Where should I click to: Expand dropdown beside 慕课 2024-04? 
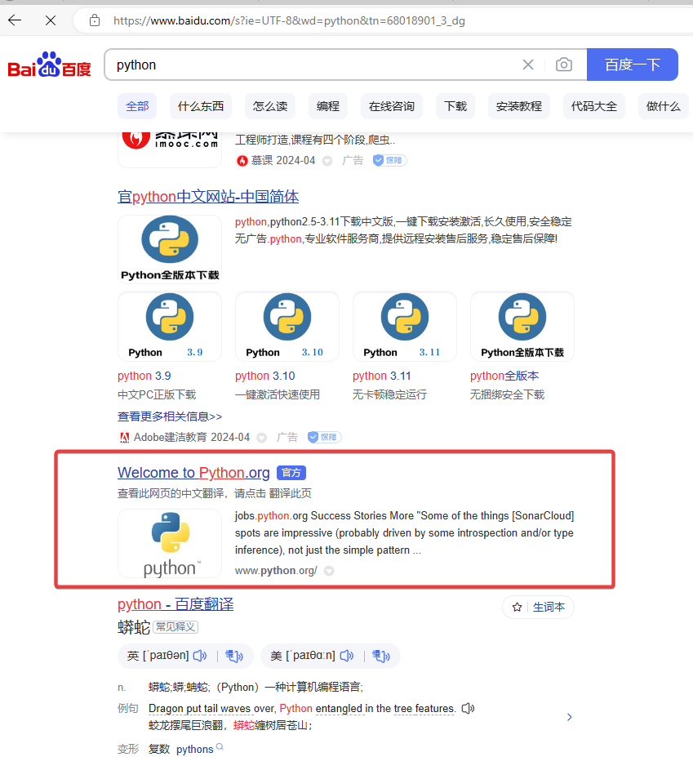tap(327, 161)
